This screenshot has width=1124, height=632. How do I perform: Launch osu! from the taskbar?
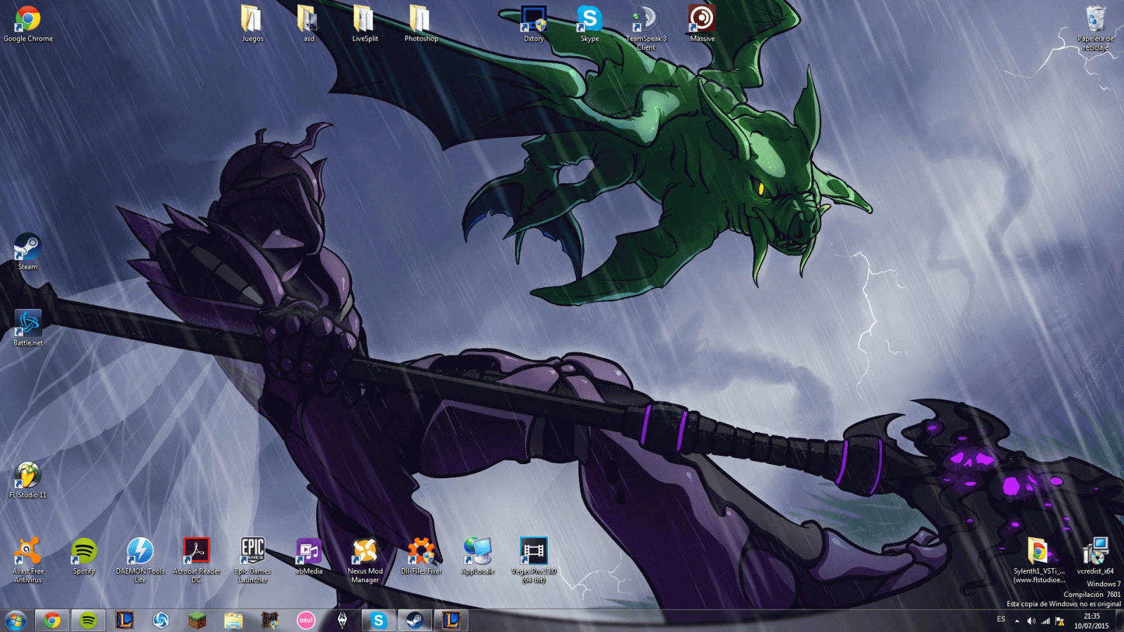(305, 620)
